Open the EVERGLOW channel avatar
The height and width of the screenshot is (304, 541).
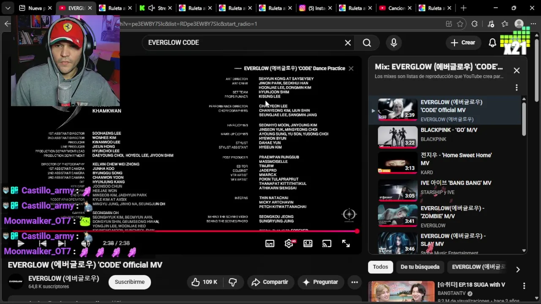coord(16,282)
